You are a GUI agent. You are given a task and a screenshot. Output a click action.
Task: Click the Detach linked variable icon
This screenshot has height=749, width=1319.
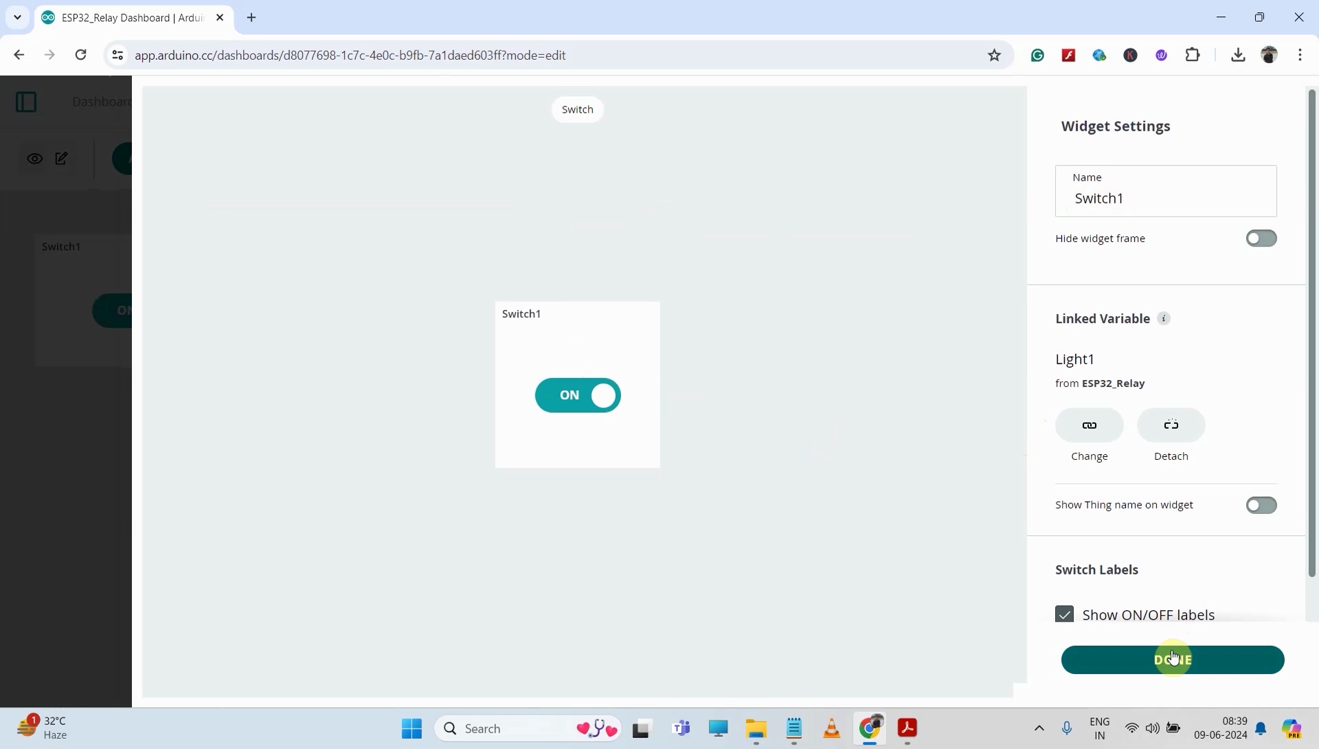click(1171, 424)
